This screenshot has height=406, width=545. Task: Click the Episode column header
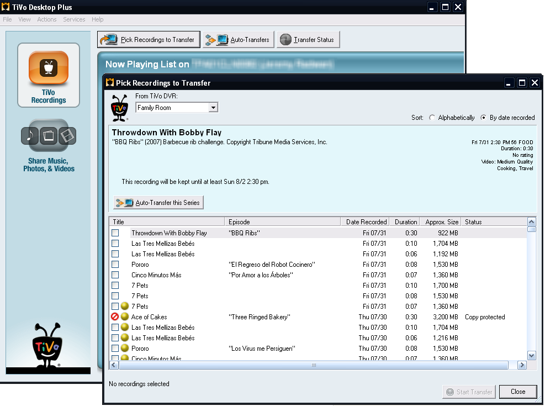[x=283, y=222]
